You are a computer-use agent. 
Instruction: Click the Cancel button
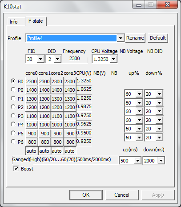(122, 195)
